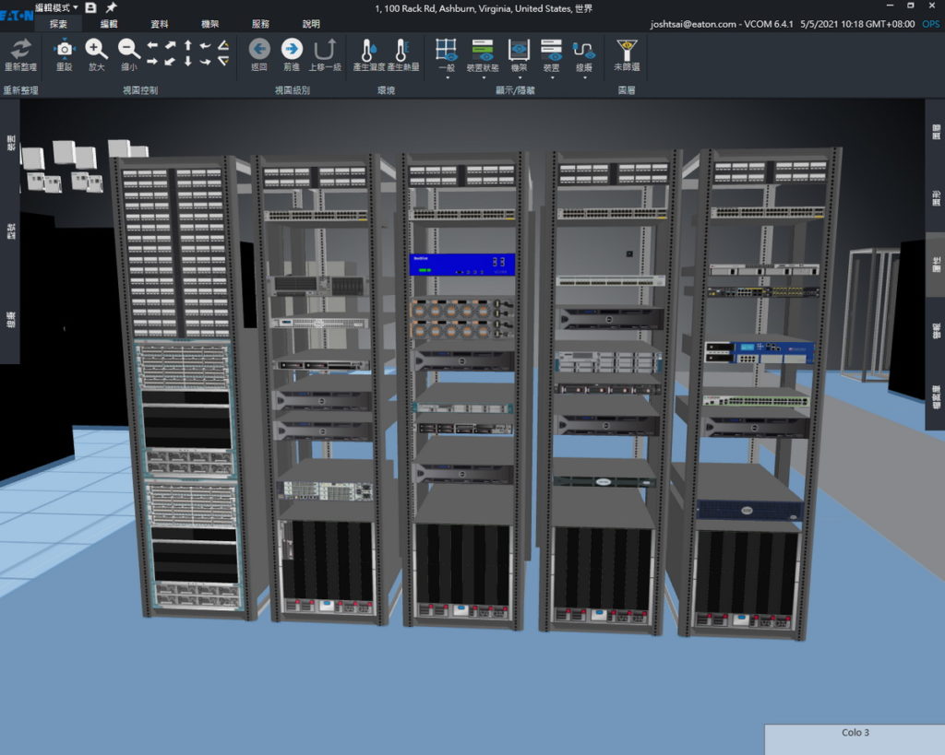
Task: Toggle 一般 general grid visibility
Action: (x=447, y=50)
